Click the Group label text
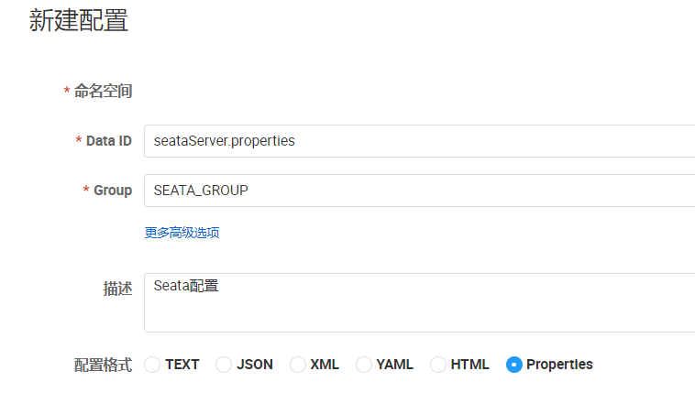 113,191
